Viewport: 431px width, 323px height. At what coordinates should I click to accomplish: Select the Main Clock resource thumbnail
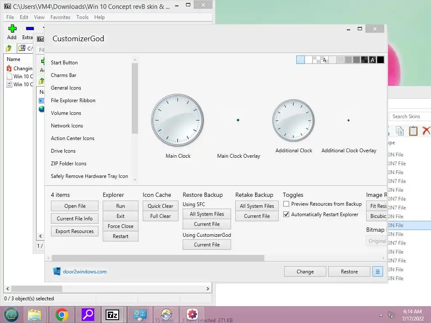[178, 120]
